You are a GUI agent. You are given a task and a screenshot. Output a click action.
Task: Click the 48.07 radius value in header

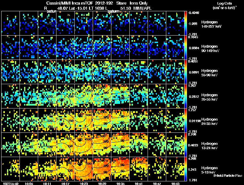(62, 8)
